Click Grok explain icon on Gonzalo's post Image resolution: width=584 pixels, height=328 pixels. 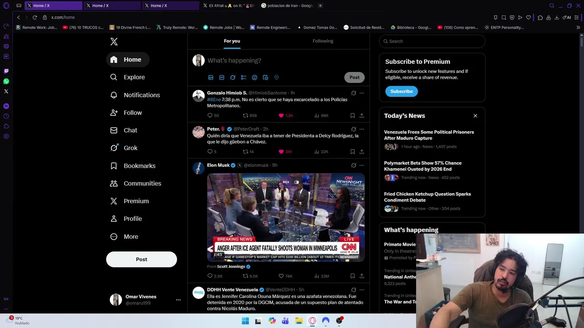(x=354, y=93)
